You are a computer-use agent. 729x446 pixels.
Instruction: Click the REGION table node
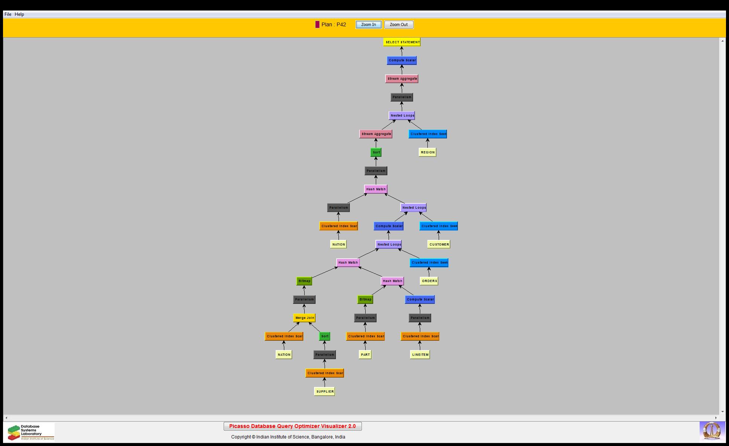pos(427,152)
